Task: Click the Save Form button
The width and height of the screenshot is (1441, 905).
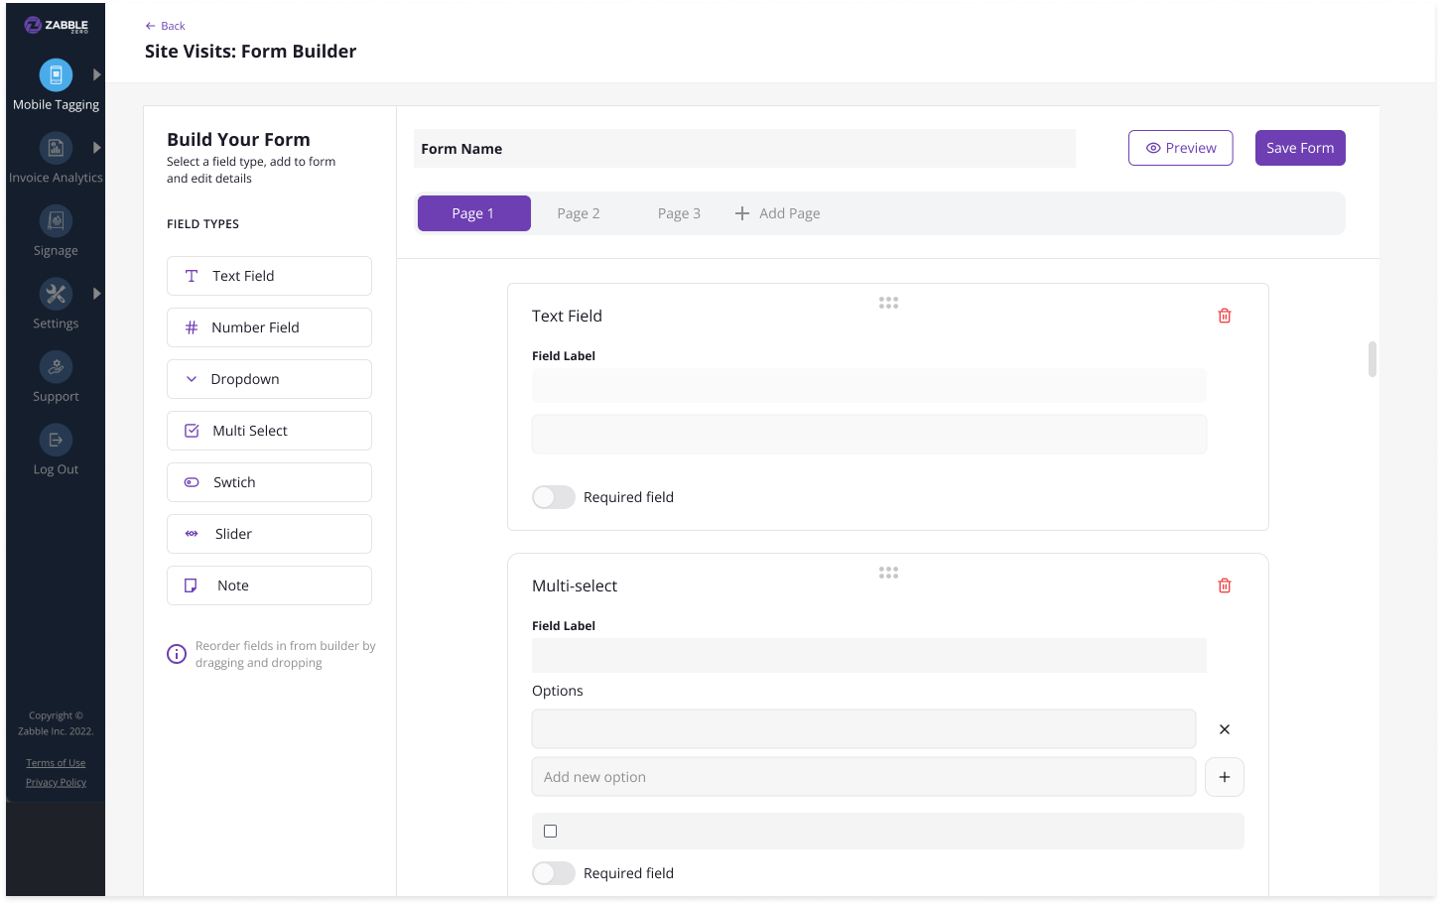Action: coord(1299,148)
